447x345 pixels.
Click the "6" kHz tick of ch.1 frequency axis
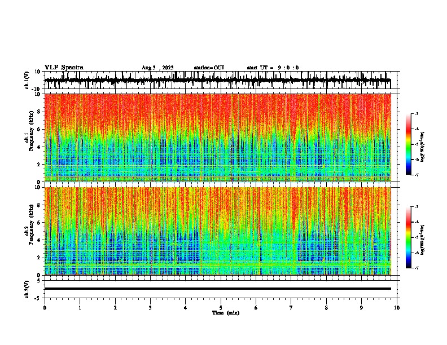click(40, 129)
